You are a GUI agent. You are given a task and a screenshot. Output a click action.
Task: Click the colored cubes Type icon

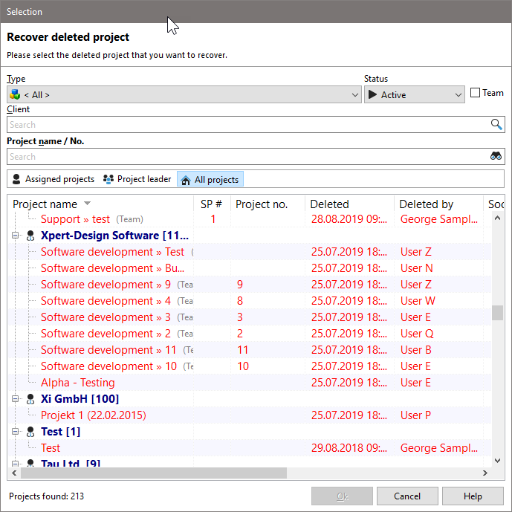(x=15, y=95)
